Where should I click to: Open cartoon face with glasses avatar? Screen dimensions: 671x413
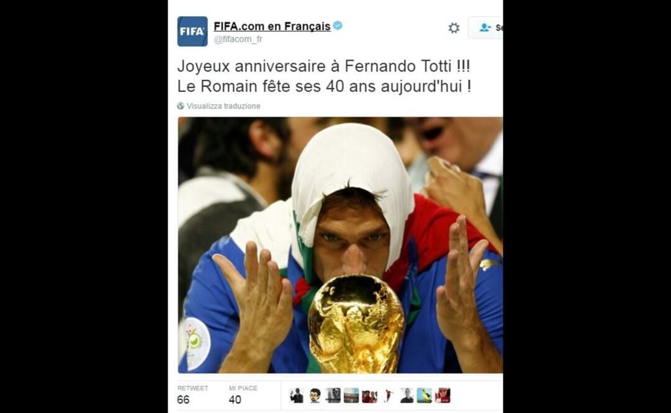[x=315, y=396]
